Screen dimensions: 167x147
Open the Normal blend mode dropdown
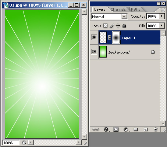tap(109, 16)
